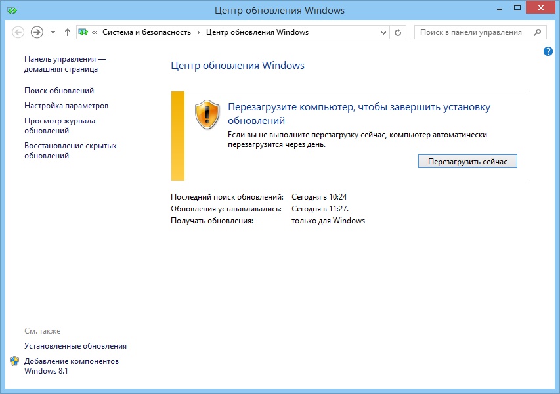The image size is (560, 394).
Task: Select "Система и безопасность" breadcrumb
Action: tap(146, 32)
